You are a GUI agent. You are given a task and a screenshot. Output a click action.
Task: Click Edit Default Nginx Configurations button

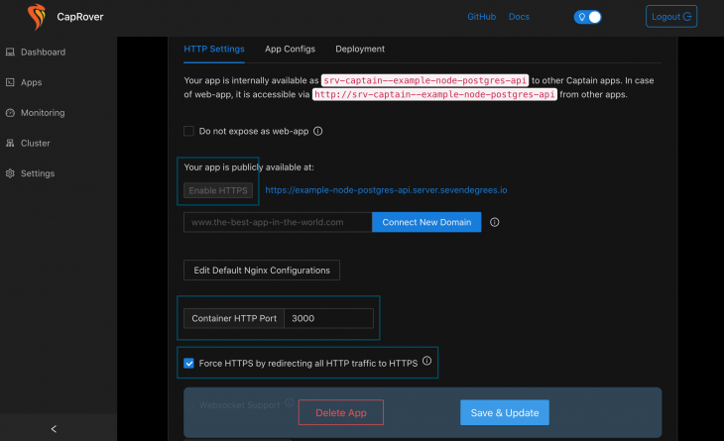point(262,271)
